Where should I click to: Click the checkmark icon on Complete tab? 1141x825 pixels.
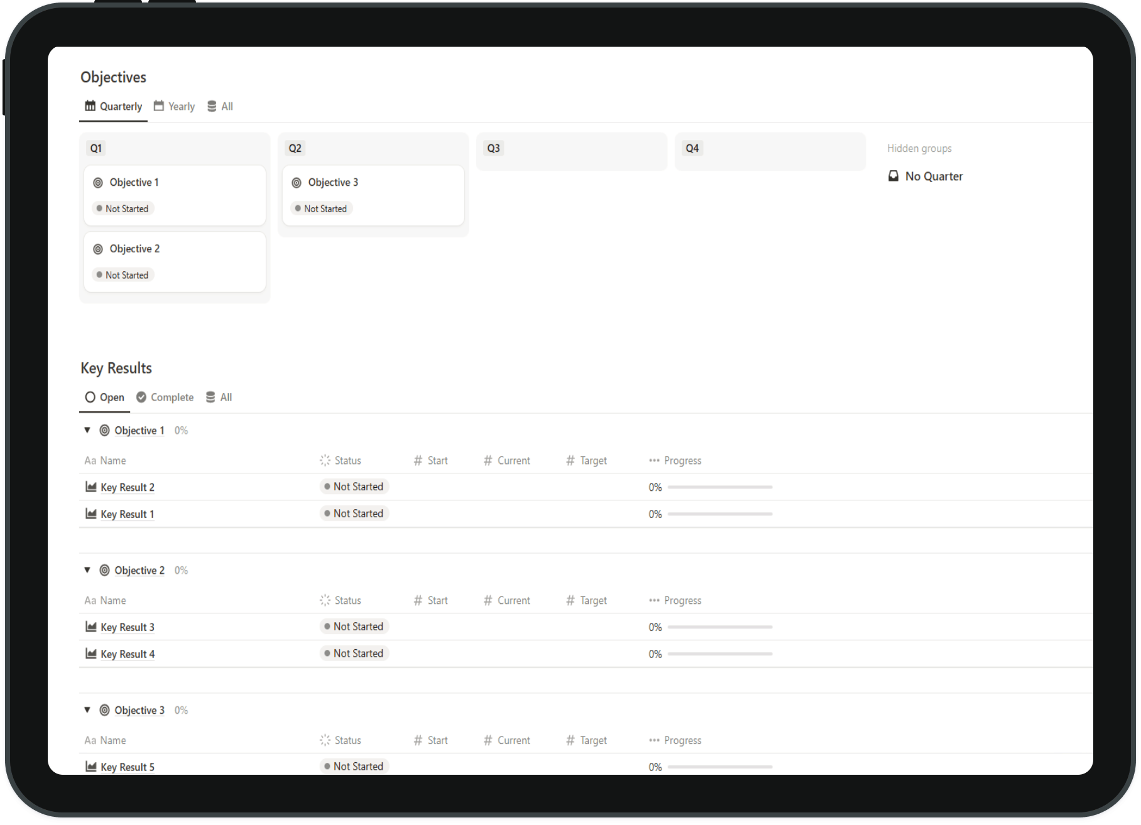141,397
